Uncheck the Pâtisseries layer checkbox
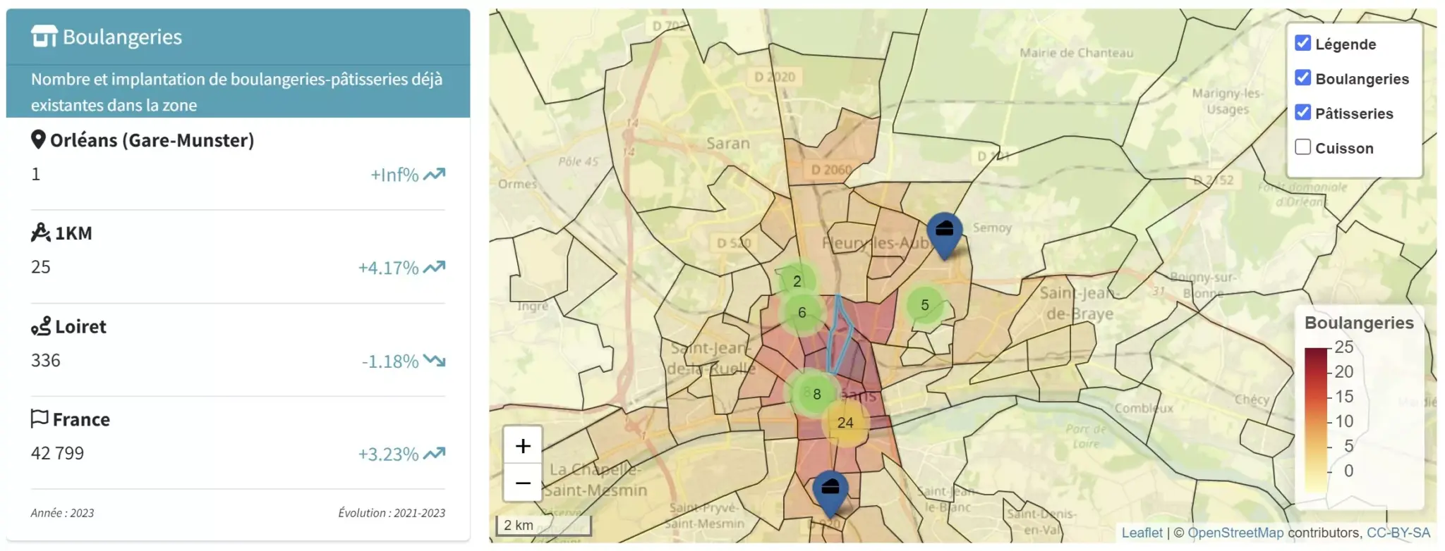Image resolution: width=1445 pixels, height=551 pixels. 1302,112
